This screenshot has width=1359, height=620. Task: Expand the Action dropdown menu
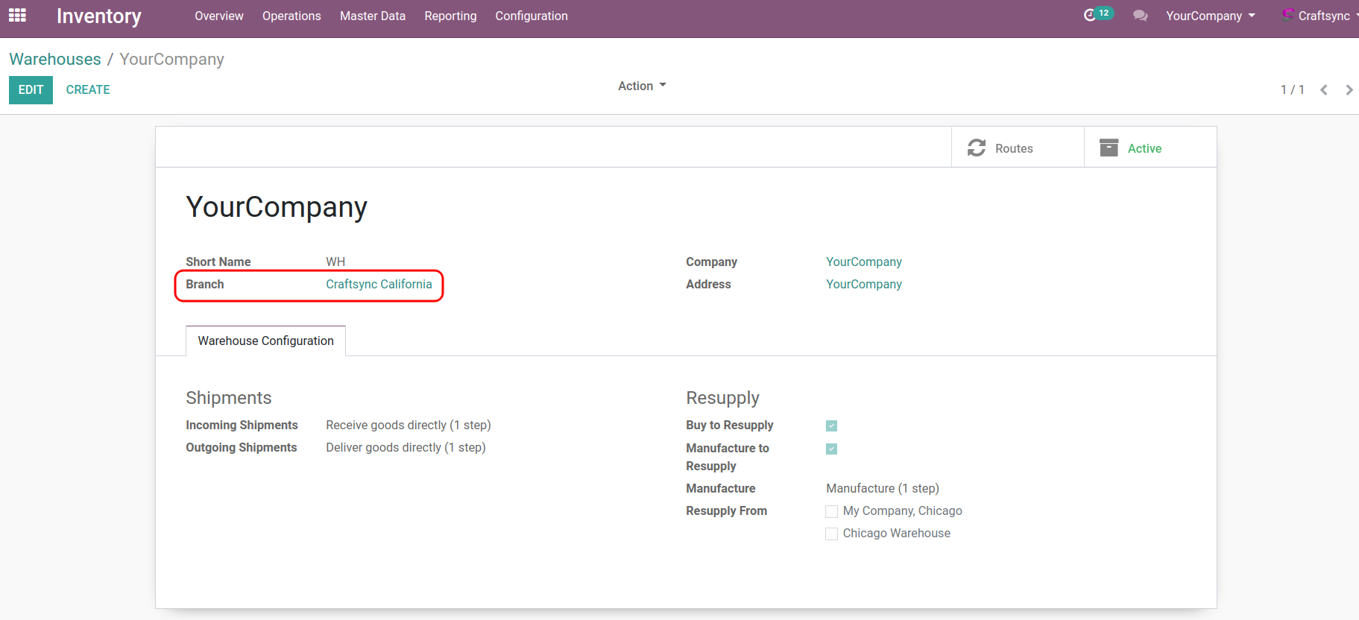[641, 86]
